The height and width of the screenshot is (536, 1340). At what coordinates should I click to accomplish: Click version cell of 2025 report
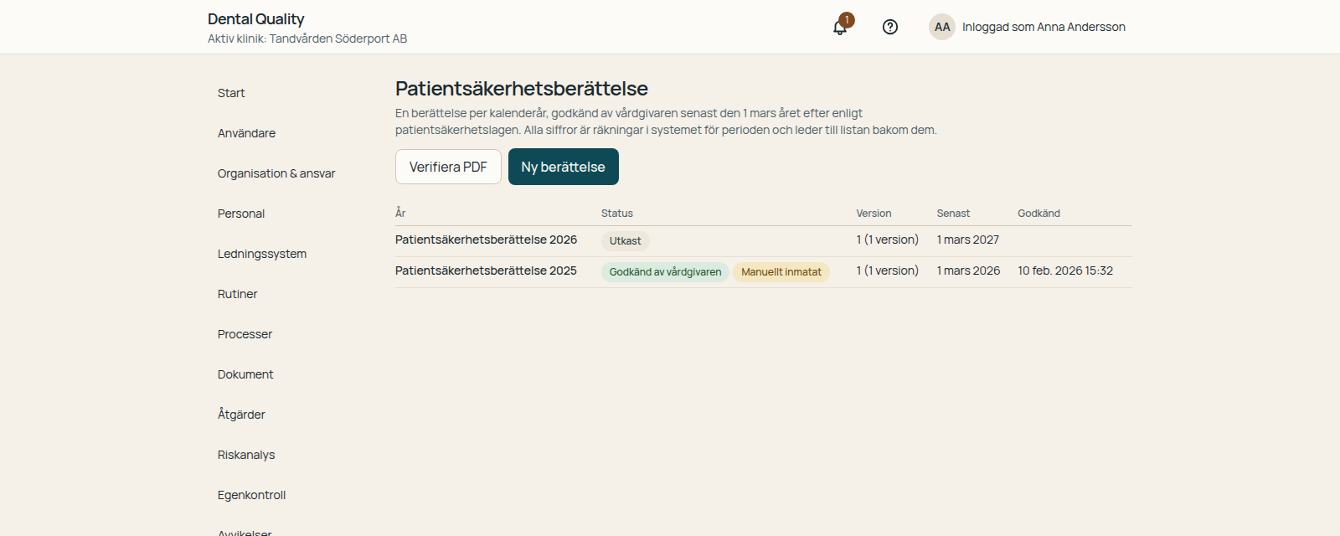(x=888, y=271)
